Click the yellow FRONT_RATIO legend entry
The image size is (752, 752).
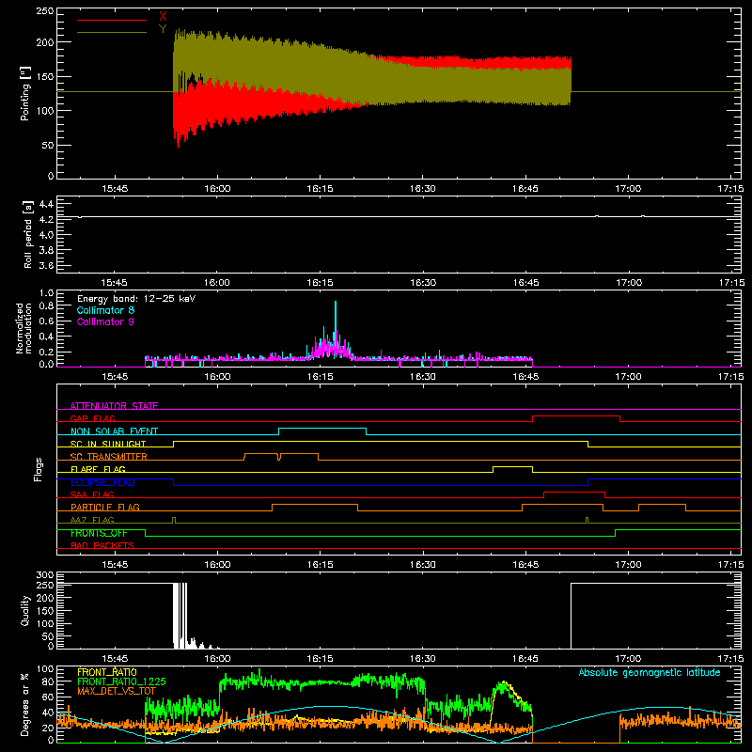(107, 672)
